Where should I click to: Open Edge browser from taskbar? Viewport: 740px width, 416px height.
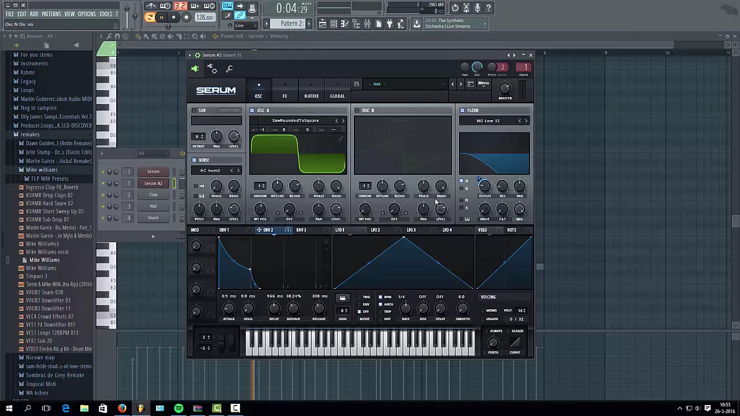pyautogui.click(x=65, y=408)
